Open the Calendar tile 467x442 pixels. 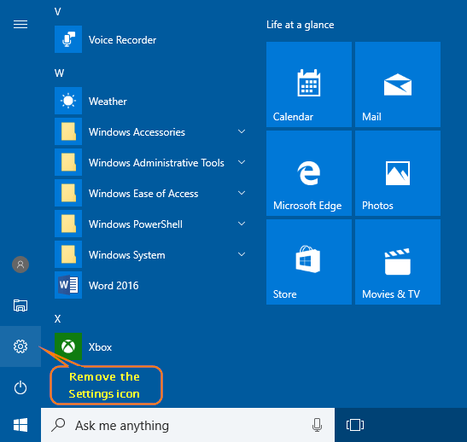[309, 84]
